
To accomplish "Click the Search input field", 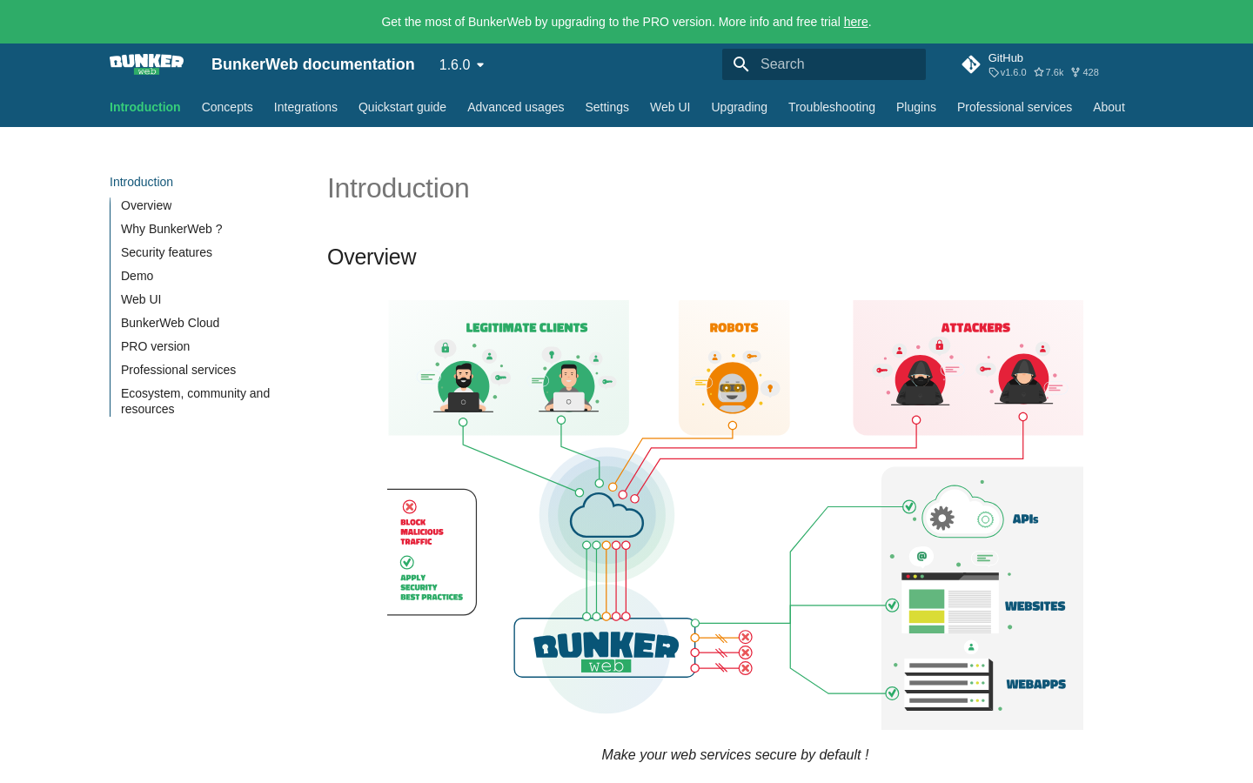I will point(824,64).
